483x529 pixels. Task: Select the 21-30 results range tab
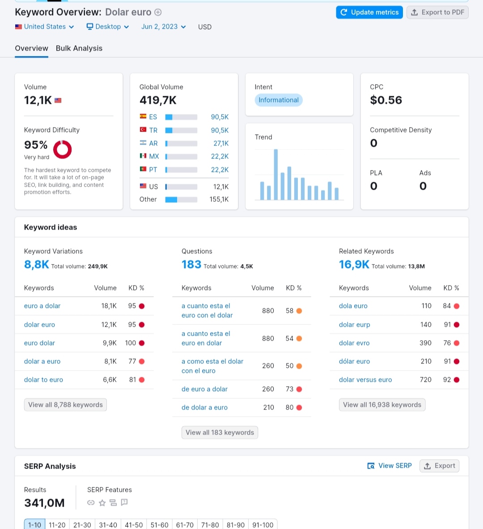point(82,525)
